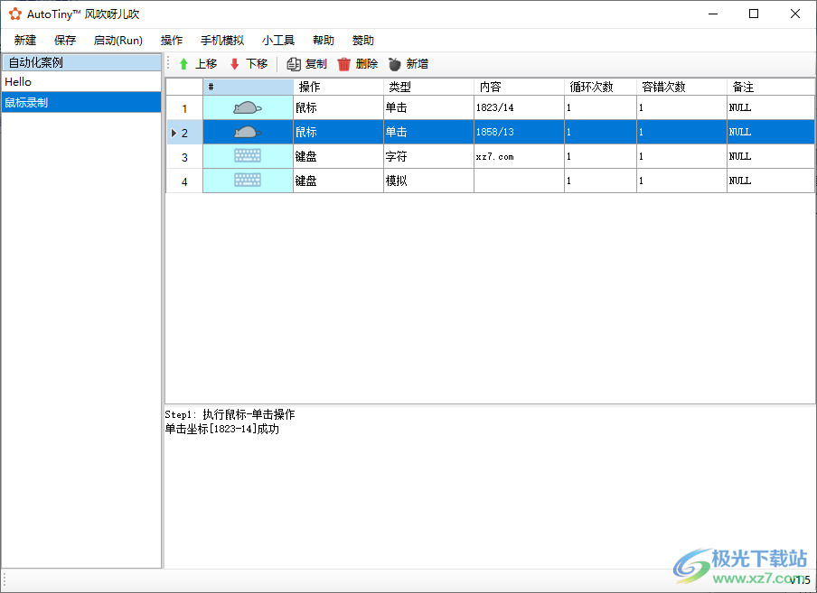Click 启动(Run) to run the automation
817x593 pixels.
117,40
